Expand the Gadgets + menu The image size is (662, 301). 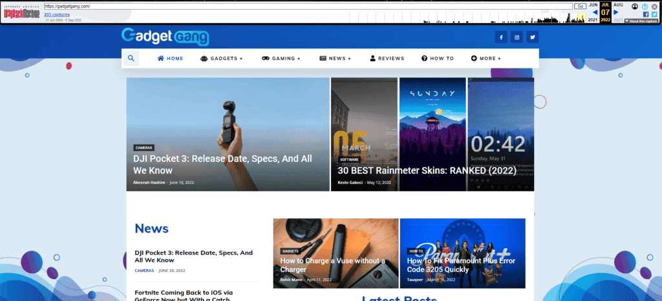click(x=222, y=58)
